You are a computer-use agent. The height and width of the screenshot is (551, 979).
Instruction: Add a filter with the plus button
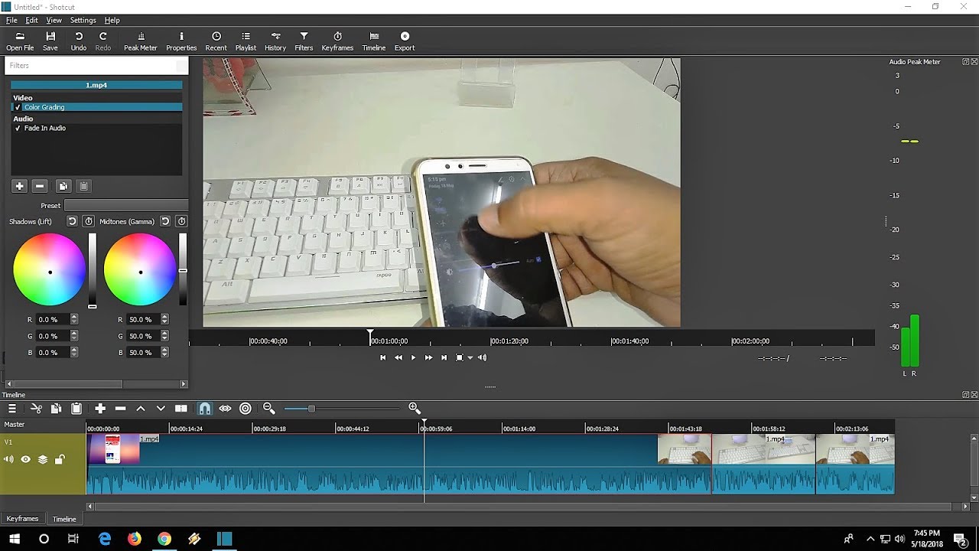(x=19, y=186)
